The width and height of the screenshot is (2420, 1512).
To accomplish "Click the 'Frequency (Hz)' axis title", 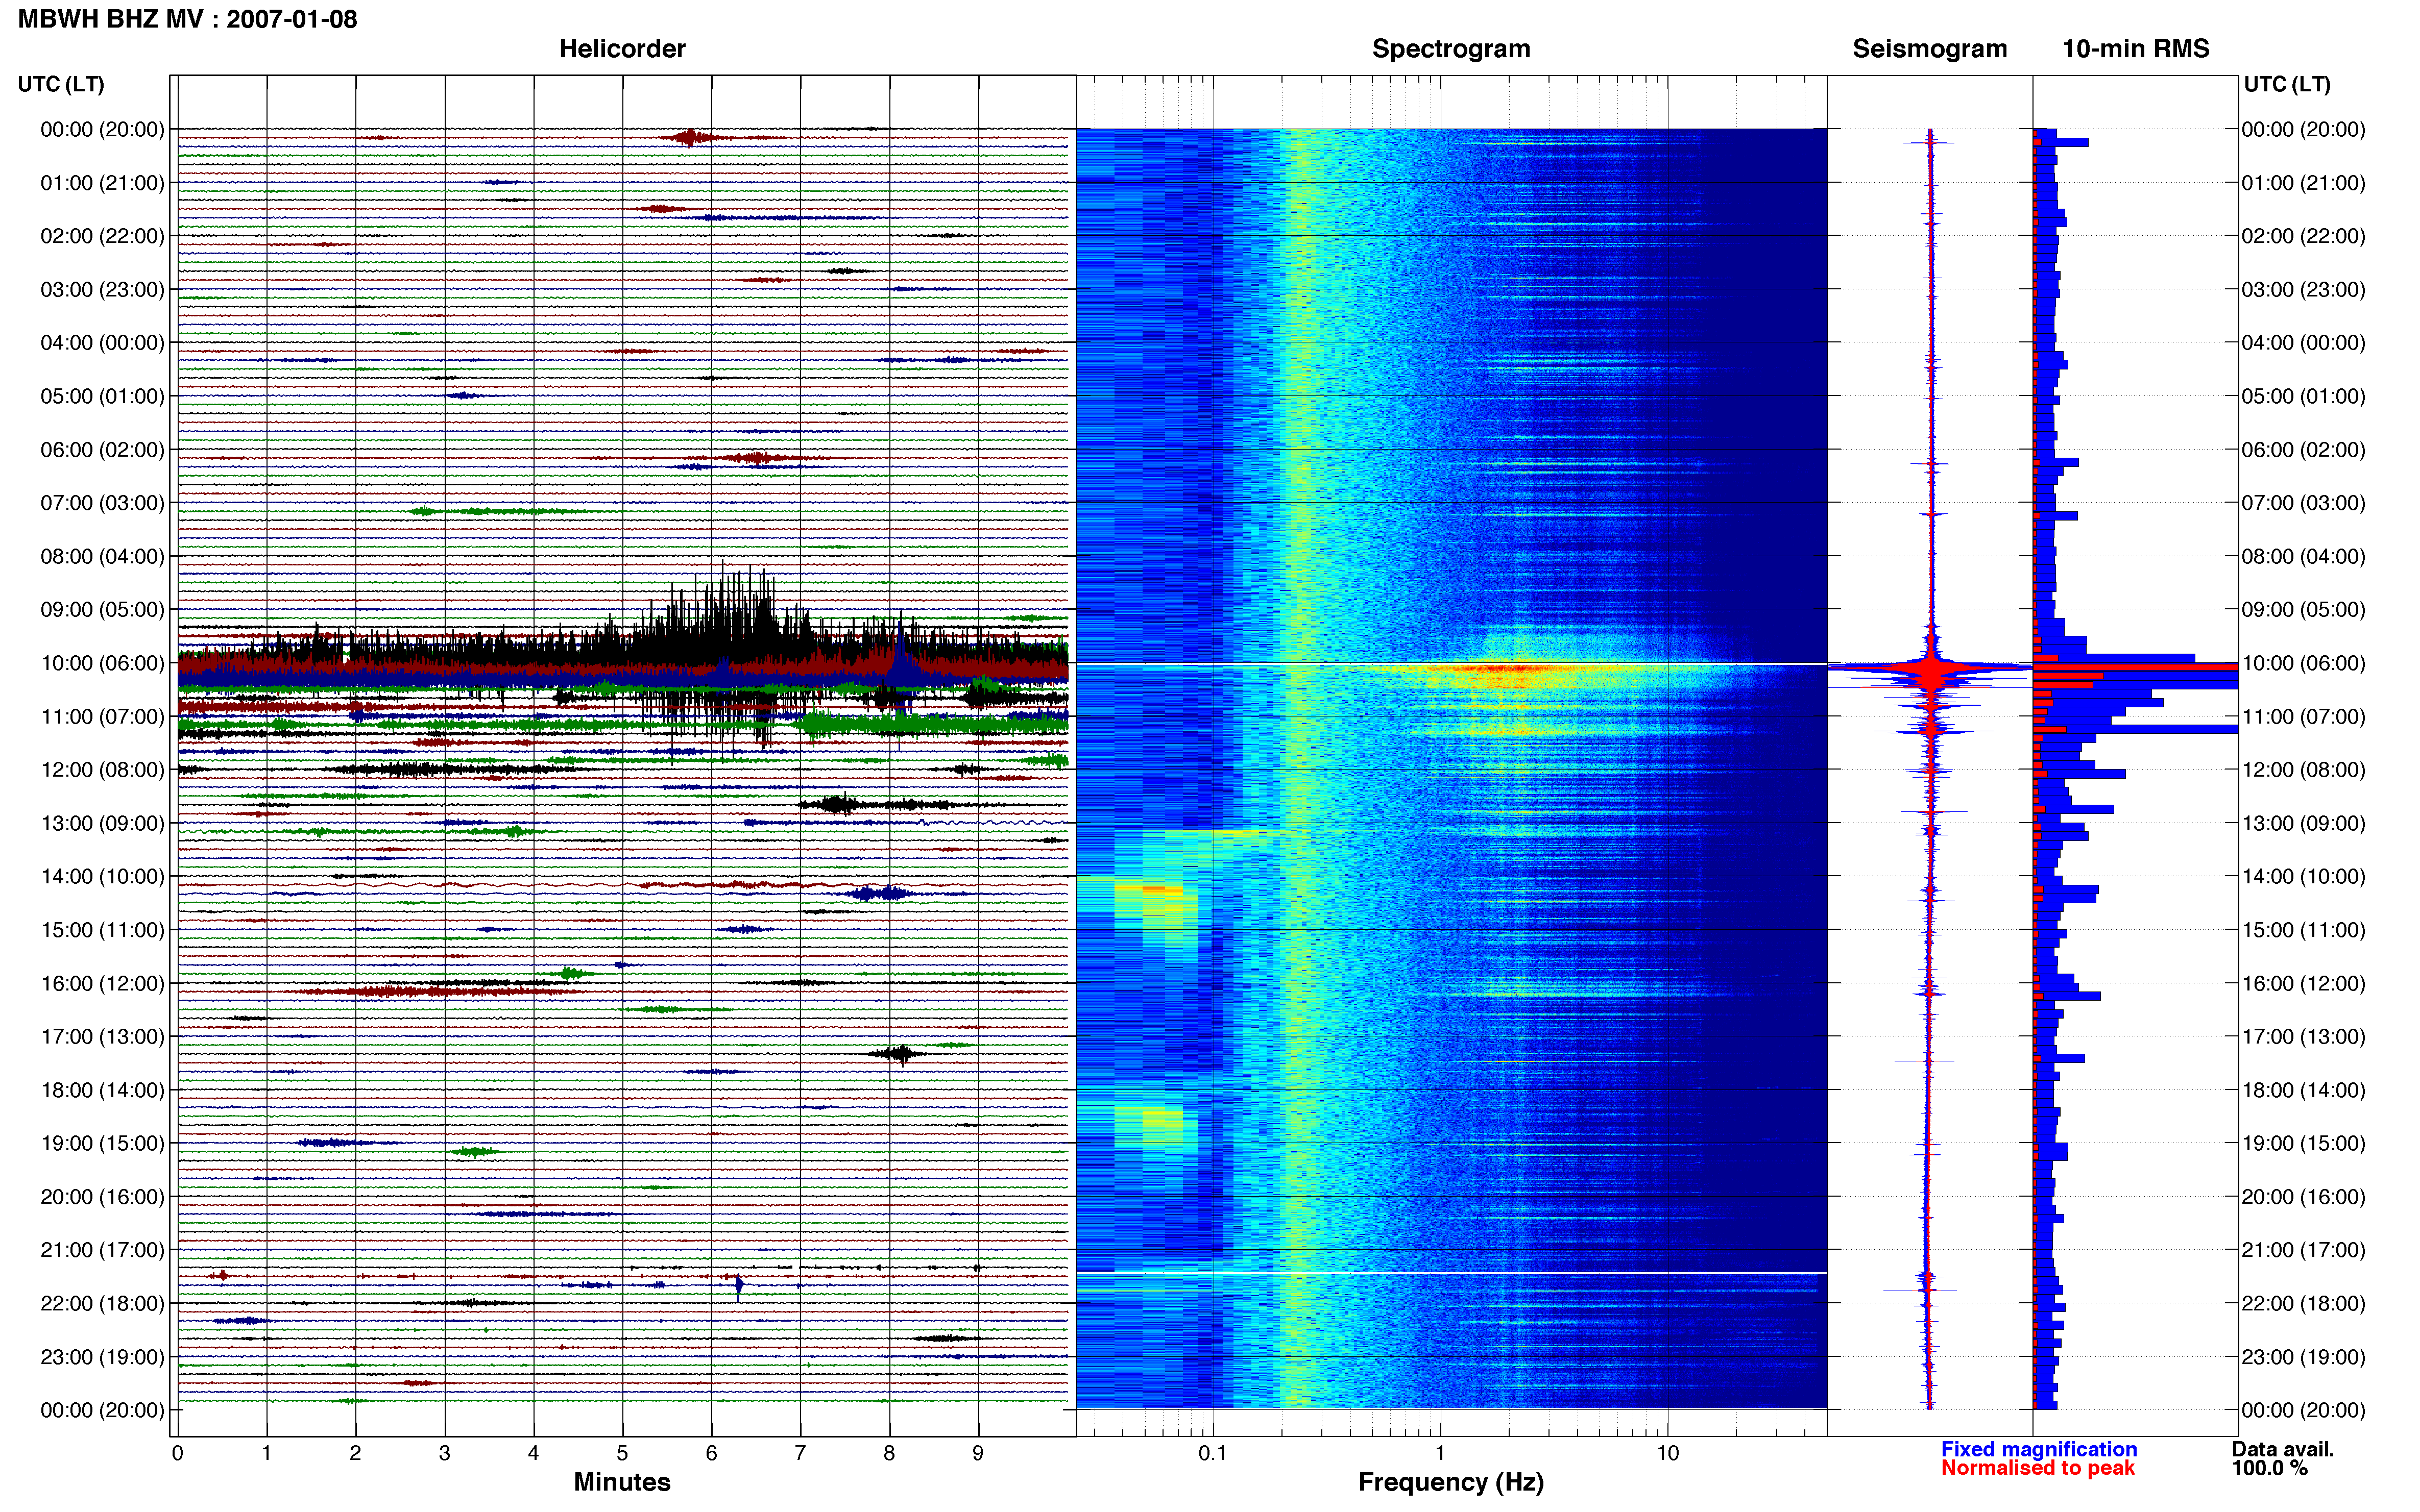I will point(1450,1482).
